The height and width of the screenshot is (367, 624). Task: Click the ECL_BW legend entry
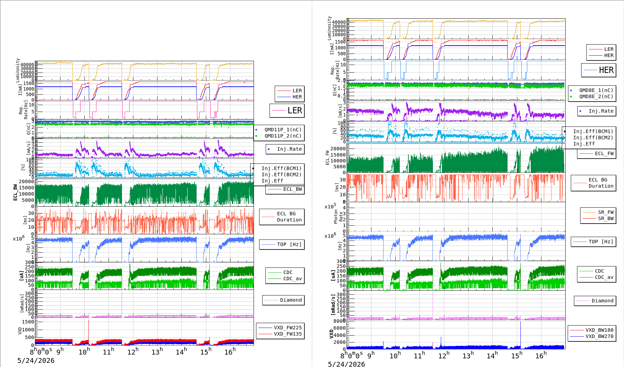293,189
